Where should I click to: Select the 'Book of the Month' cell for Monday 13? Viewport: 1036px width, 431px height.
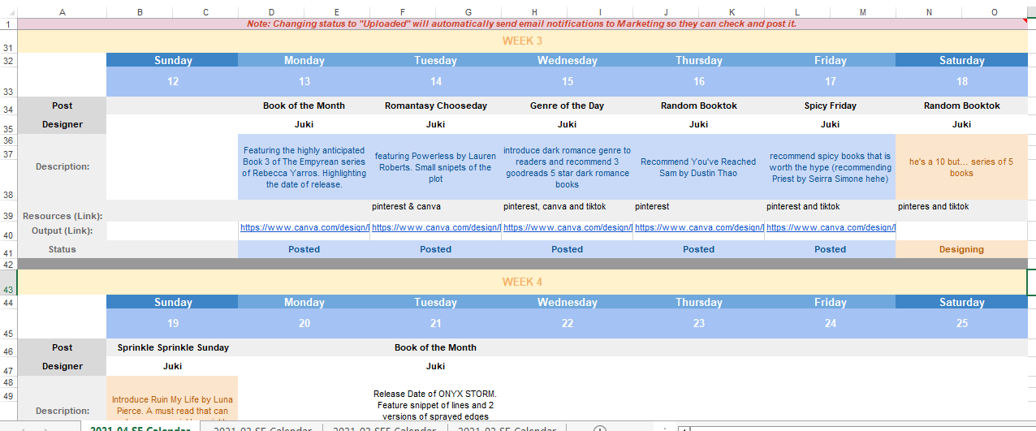click(304, 106)
